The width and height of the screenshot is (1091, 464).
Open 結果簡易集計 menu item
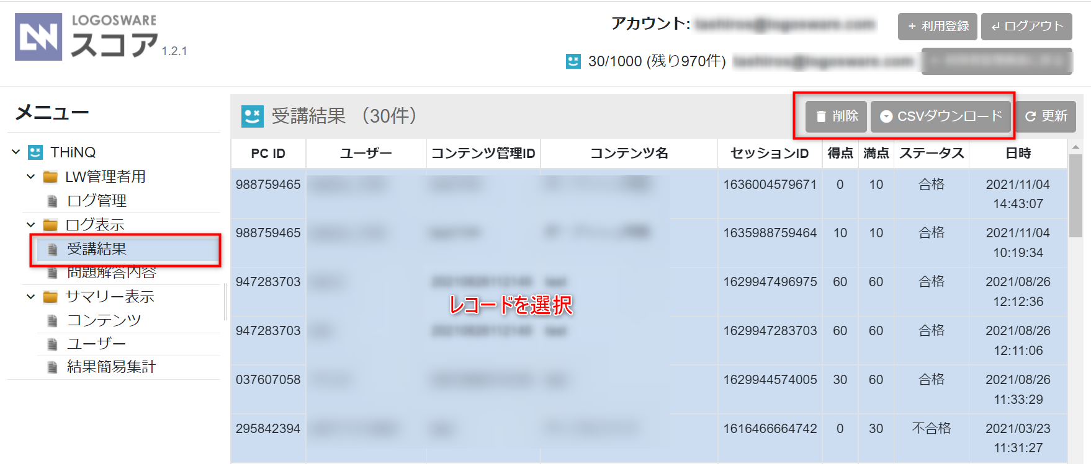pos(112,367)
